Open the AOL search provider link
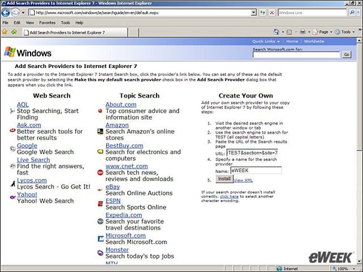The image size is (363, 272). tap(23, 104)
